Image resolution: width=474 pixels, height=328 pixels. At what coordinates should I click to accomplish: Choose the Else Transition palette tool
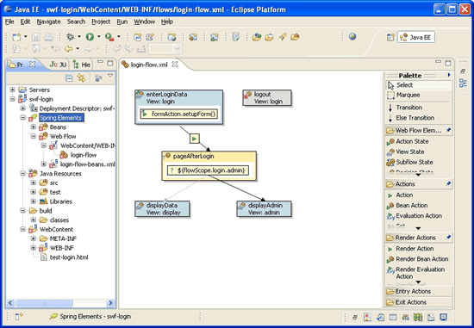coord(411,118)
